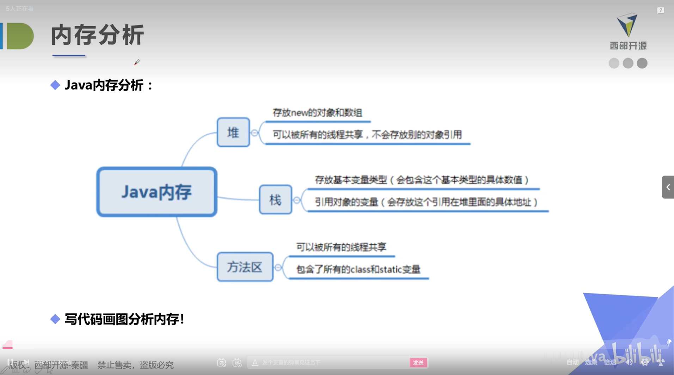Select the Java内存 root node
The image size is (674, 375).
pyautogui.click(x=157, y=192)
